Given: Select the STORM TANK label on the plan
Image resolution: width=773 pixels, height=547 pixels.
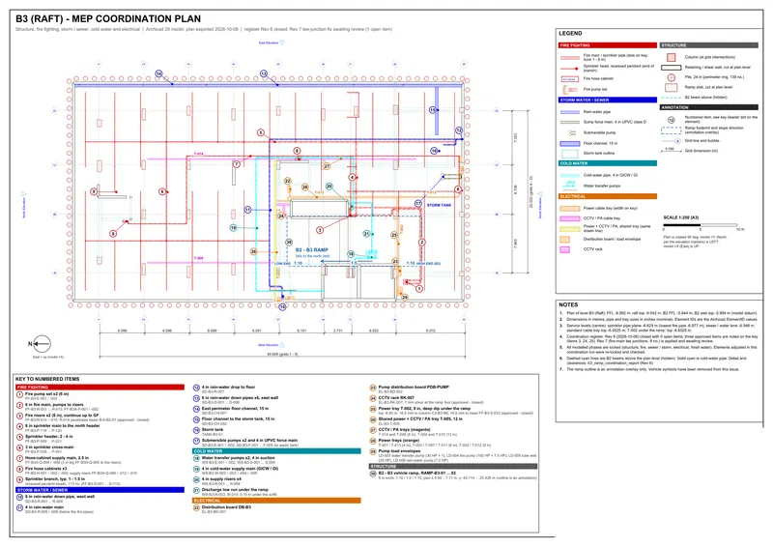Looking at the screenshot, I should (x=439, y=205).
